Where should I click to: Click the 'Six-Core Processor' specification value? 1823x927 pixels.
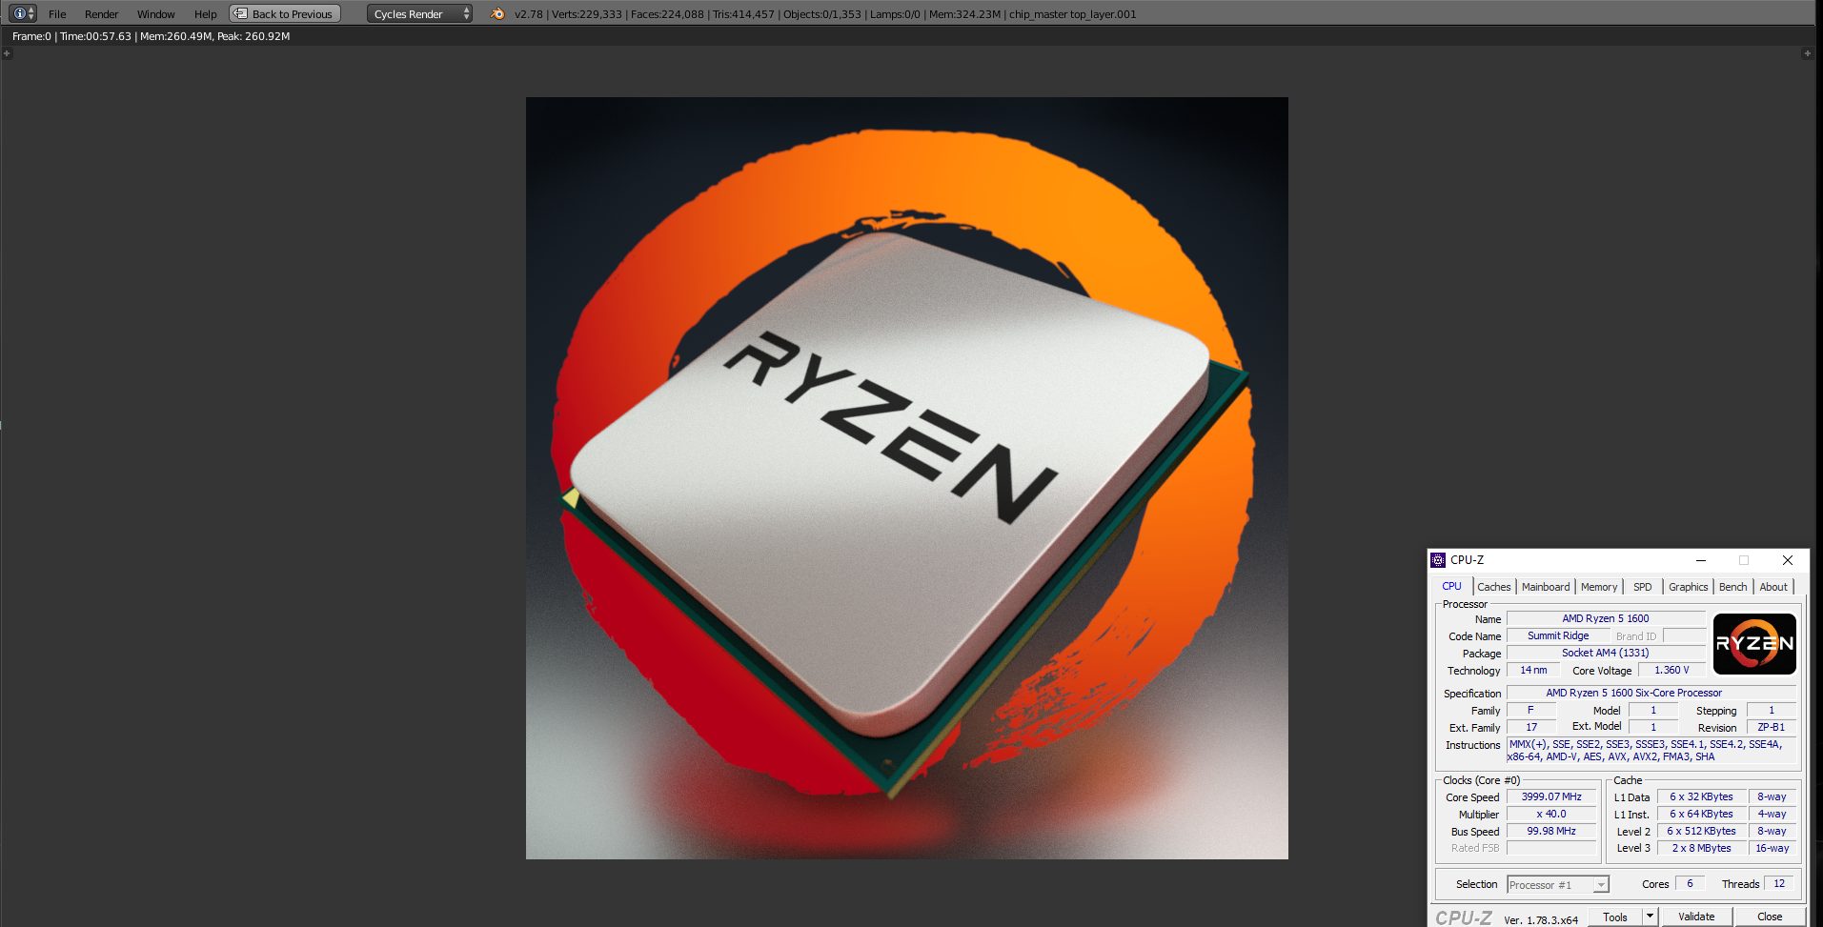click(x=1651, y=694)
